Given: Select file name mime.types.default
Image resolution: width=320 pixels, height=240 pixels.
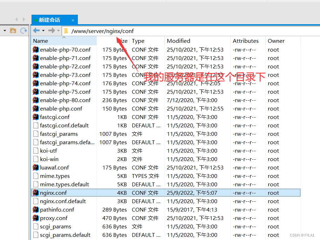Looking at the screenshot, I should 64,185.
